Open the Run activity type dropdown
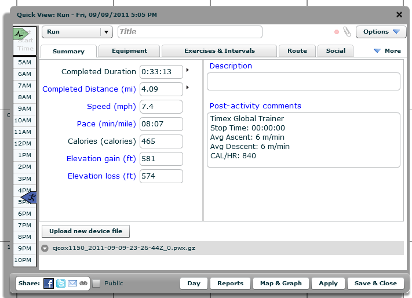Image resolution: width=412 pixels, height=298 pixels. coord(106,32)
